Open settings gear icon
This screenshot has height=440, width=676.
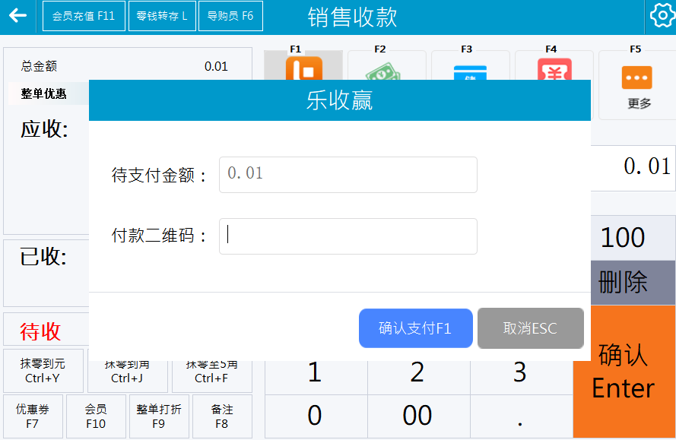[662, 16]
